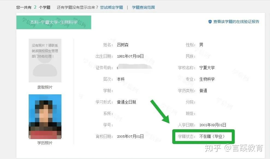Click the 学历类别 value 普通
The width and height of the screenshot is (270, 159).
pyautogui.click(x=203, y=91)
